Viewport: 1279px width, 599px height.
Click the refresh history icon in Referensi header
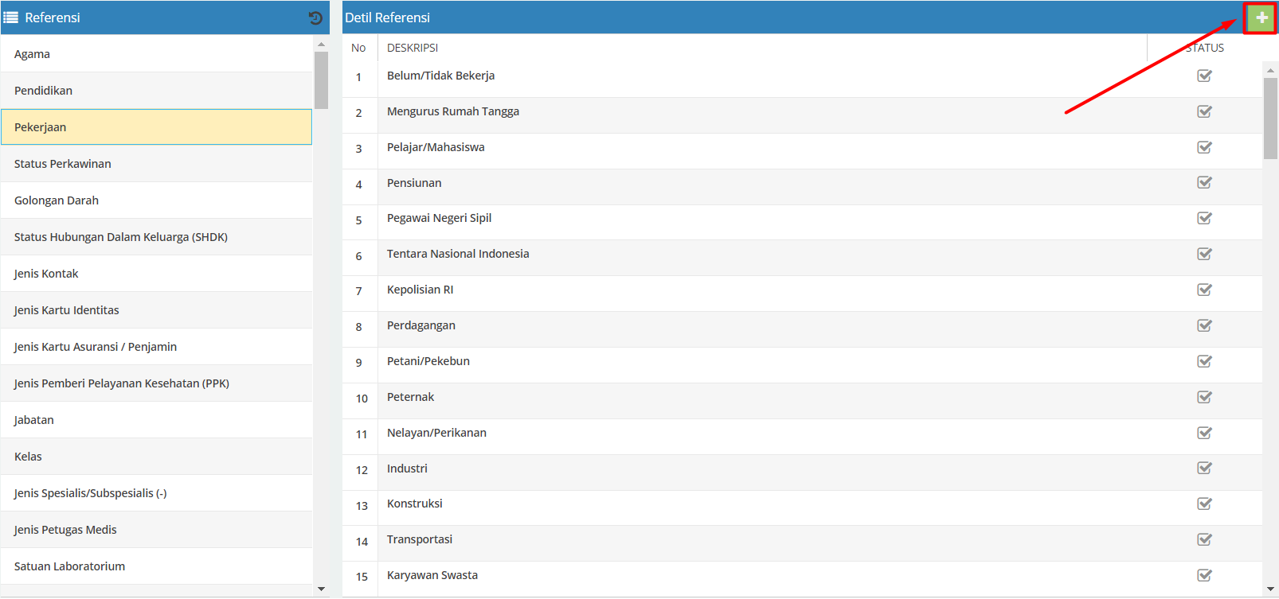click(x=315, y=18)
